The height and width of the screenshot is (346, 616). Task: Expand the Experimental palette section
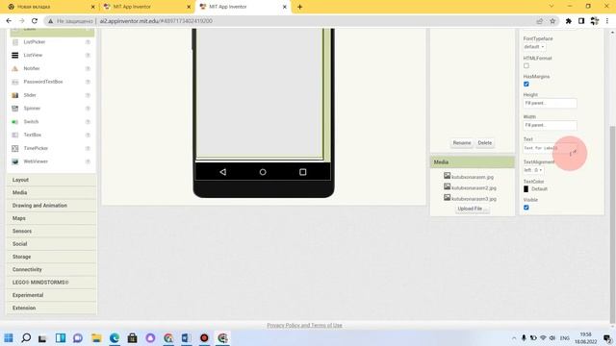51,295
